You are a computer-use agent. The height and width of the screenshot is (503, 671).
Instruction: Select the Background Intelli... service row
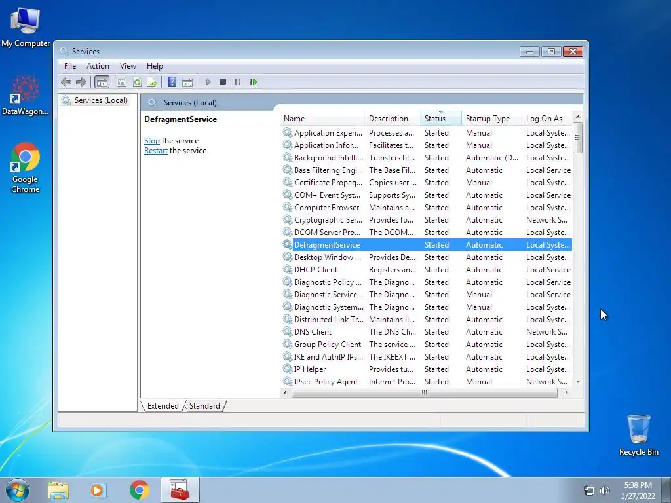(427, 157)
